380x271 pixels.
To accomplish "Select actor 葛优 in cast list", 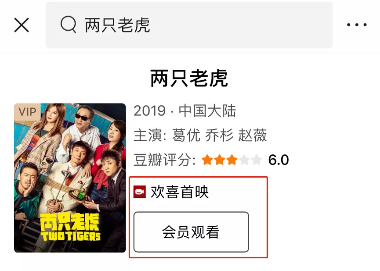I will point(186,135).
